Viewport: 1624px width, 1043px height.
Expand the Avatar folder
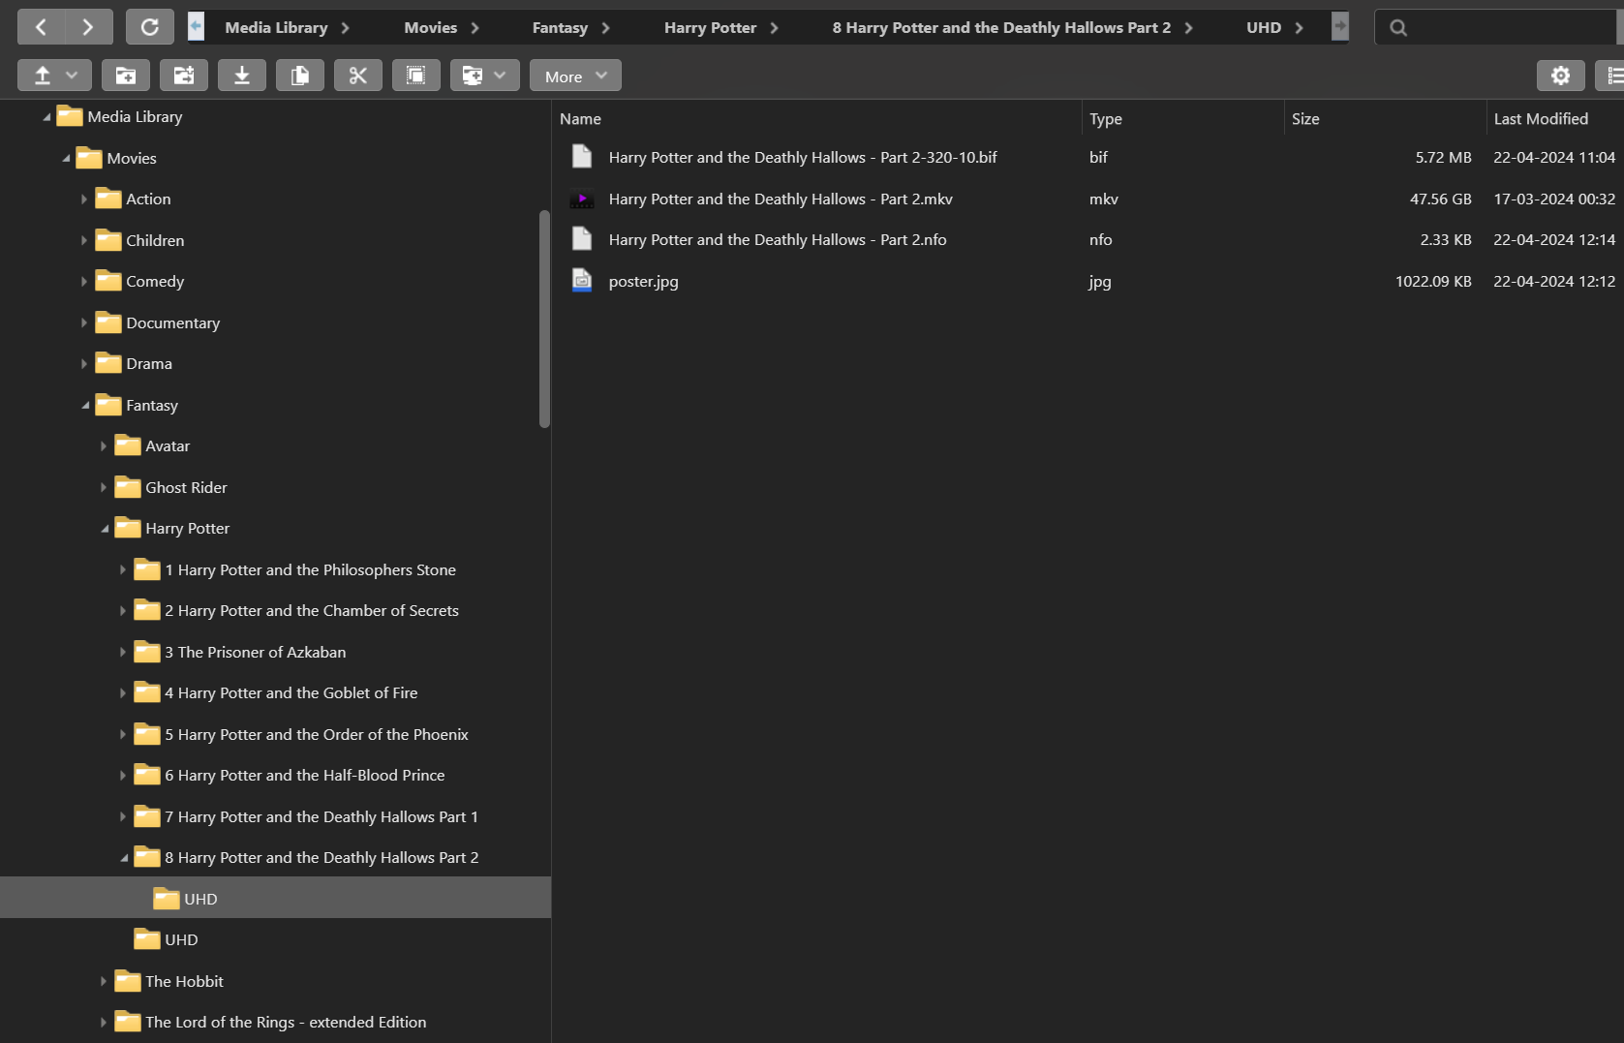point(104,445)
